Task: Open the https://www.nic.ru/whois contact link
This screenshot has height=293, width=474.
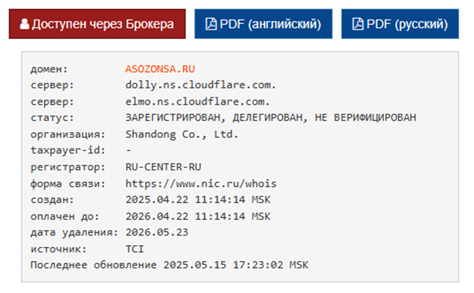Action: click(x=201, y=183)
